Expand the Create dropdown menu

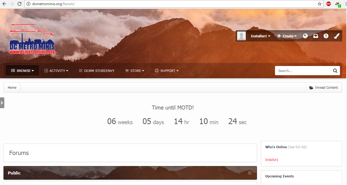[287, 36]
